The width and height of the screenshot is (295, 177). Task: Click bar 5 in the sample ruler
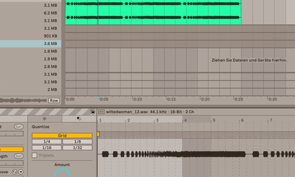(214, 120)
